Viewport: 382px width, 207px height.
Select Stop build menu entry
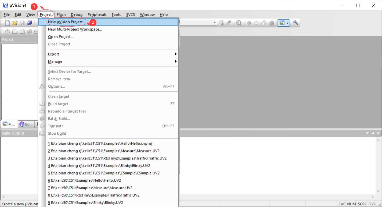pos(108,133)
